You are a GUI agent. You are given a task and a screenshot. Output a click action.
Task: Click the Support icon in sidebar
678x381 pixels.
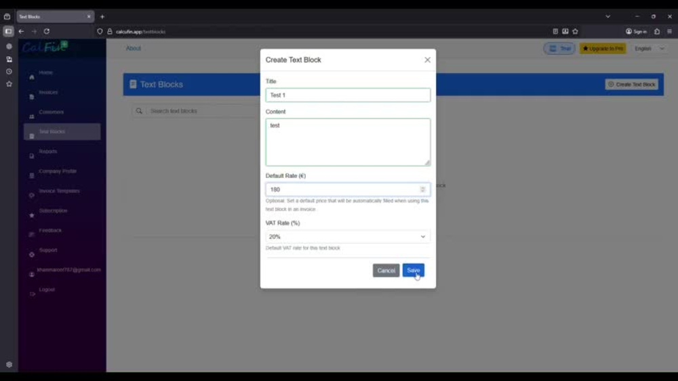pos(32,255)
